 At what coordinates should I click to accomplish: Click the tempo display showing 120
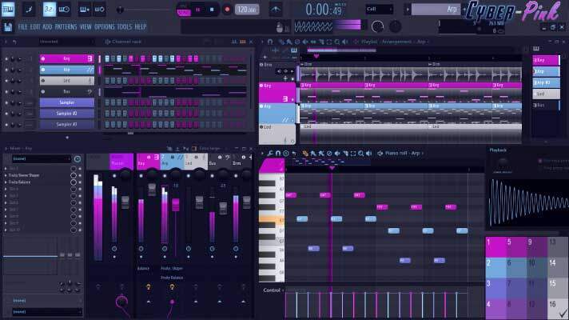(x=247, y=10)
